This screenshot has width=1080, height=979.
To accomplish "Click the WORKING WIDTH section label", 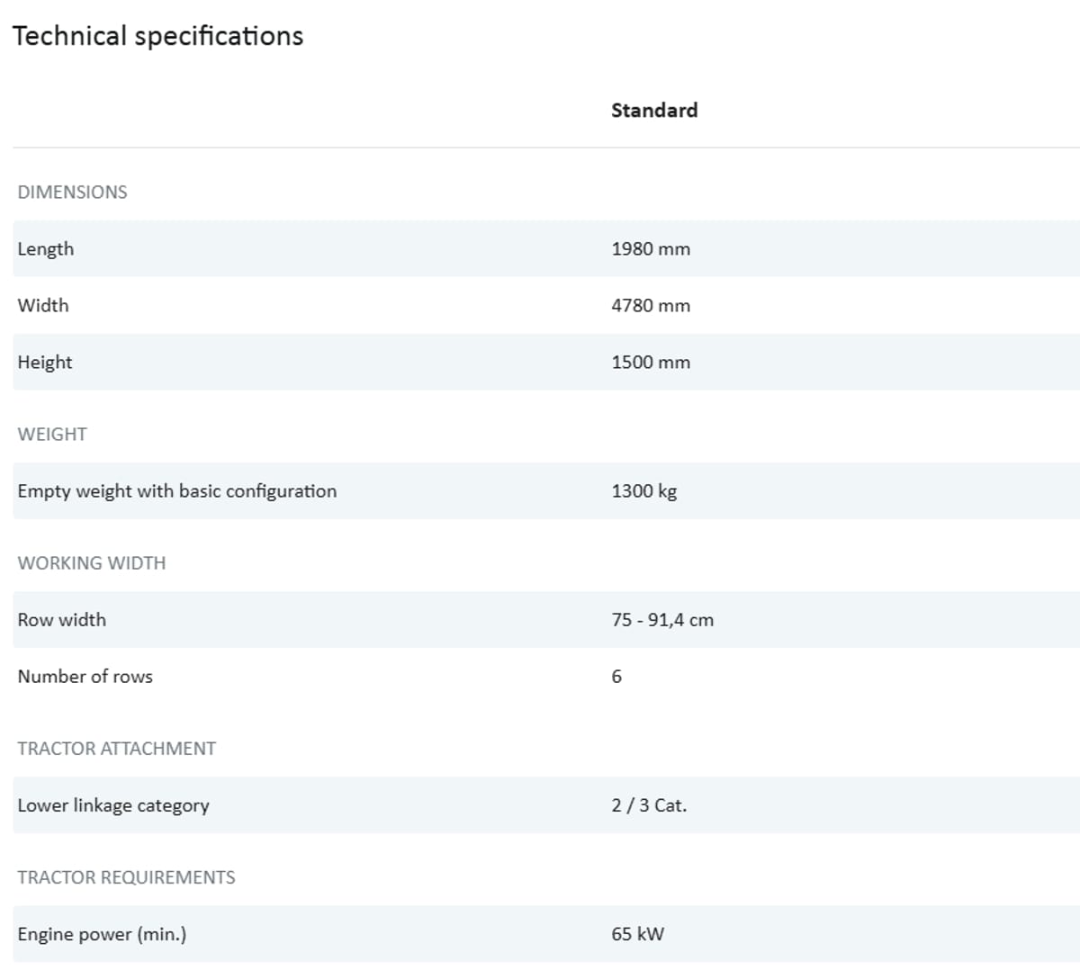I will (92, 562).
